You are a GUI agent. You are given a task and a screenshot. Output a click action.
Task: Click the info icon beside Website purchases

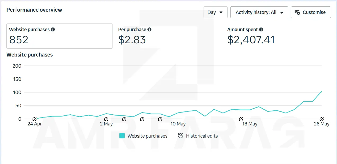(53, 30)
